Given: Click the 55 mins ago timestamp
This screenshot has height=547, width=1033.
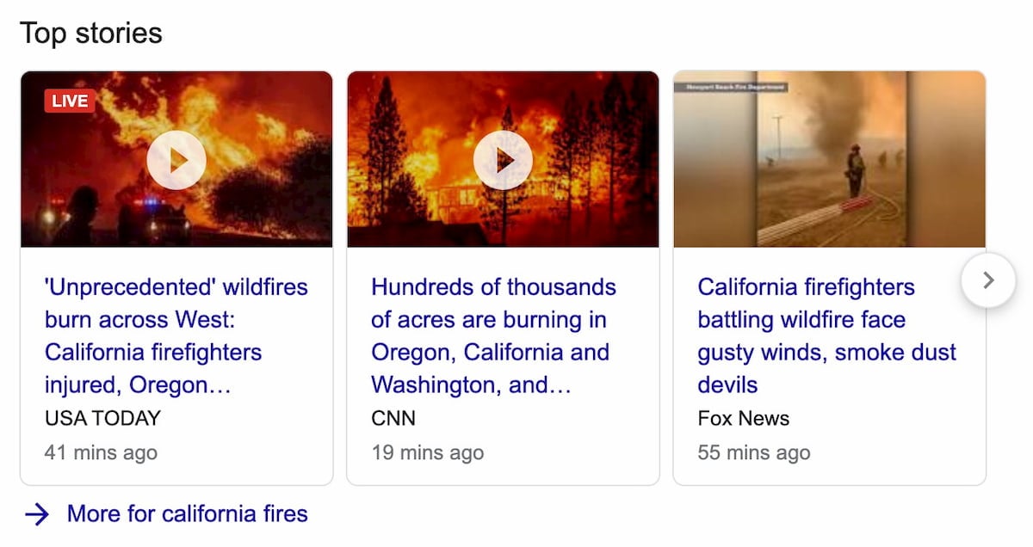Looking at the screenshot, I should pos(753,452).
